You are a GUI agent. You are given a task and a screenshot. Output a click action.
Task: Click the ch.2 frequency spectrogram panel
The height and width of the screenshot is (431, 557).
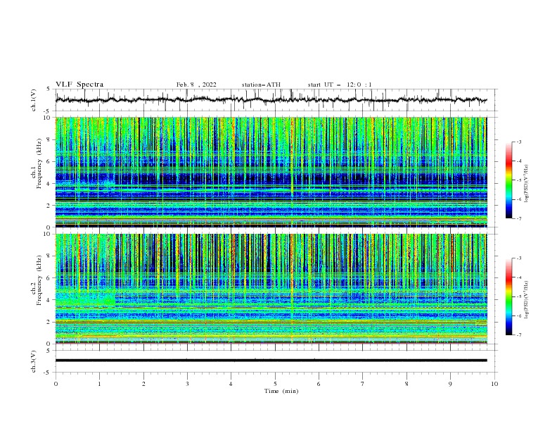pyautogui.click(x=271, y=289)
